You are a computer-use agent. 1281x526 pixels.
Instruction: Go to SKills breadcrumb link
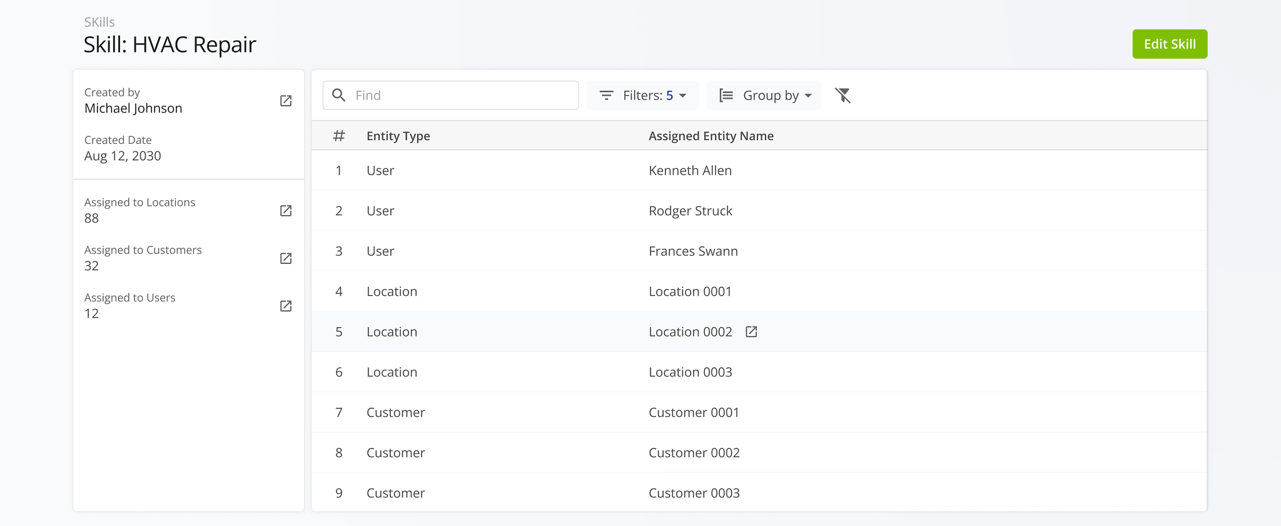[x=99, y=23]
